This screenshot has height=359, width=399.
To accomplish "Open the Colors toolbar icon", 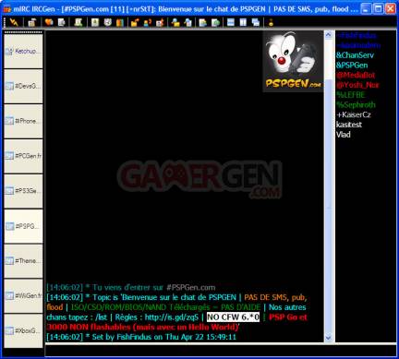I will [x=120, y=22].
